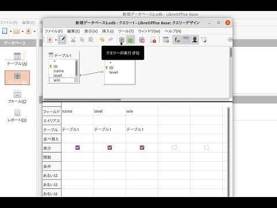This screenshot has width=277, height=208.
Task: Open the 編集(E) menu in query design window
Action: (x=73, y=31)
